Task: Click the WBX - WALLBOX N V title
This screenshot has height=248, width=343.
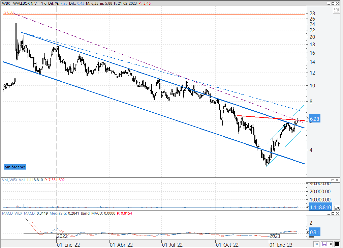Action: pos(20,3)
